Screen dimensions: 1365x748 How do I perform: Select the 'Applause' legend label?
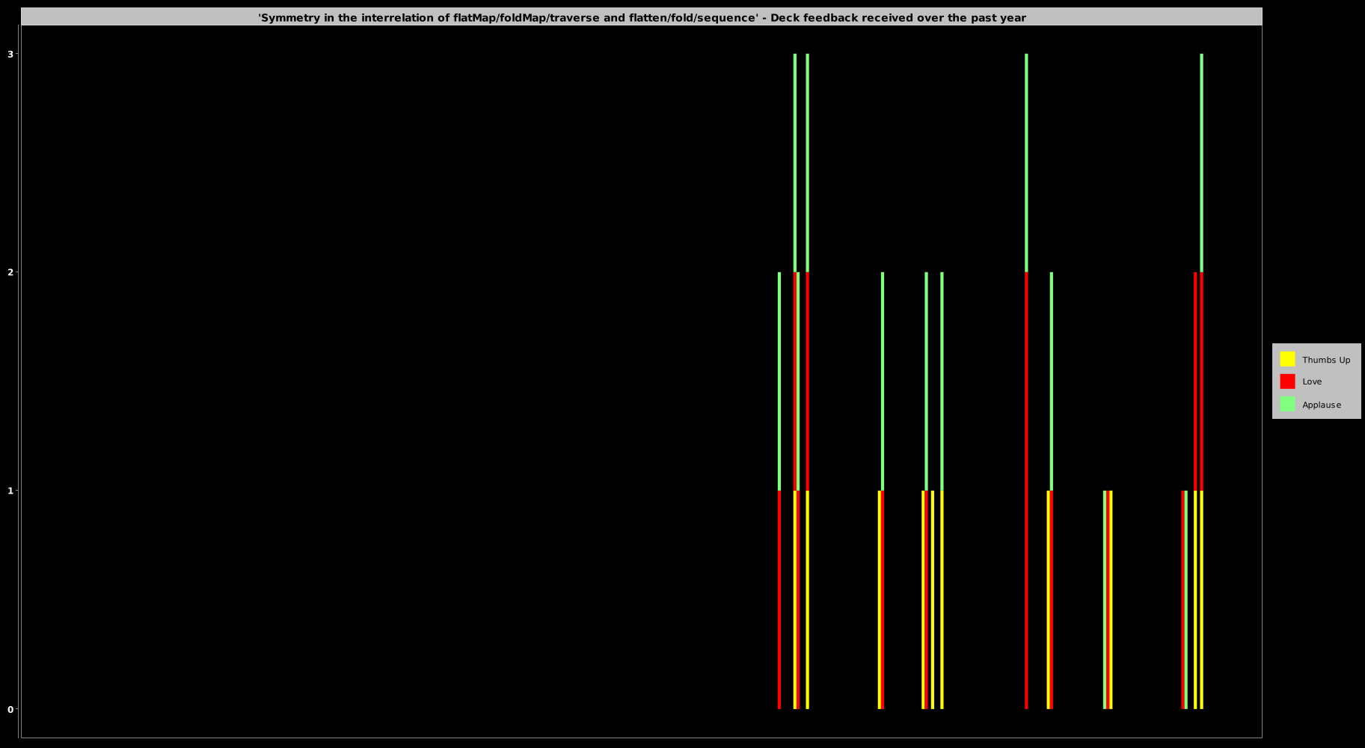click(x=1322, y=405)
